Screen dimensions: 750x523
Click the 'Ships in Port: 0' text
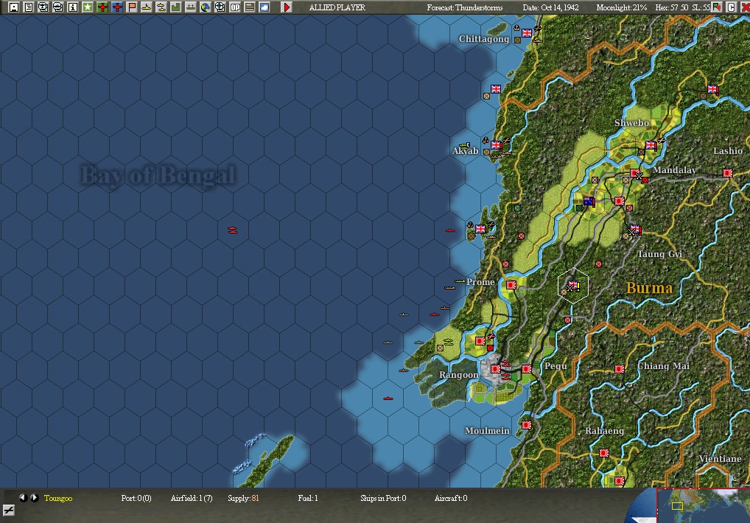click(383, 498)
